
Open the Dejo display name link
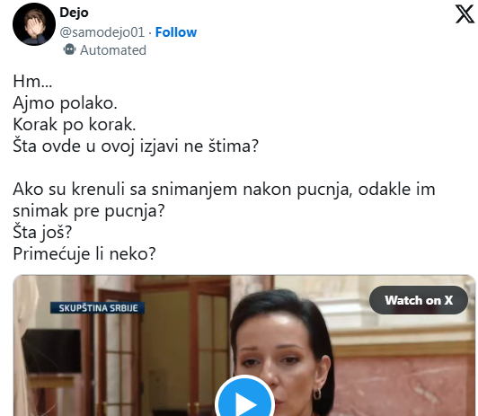point(74,13)
